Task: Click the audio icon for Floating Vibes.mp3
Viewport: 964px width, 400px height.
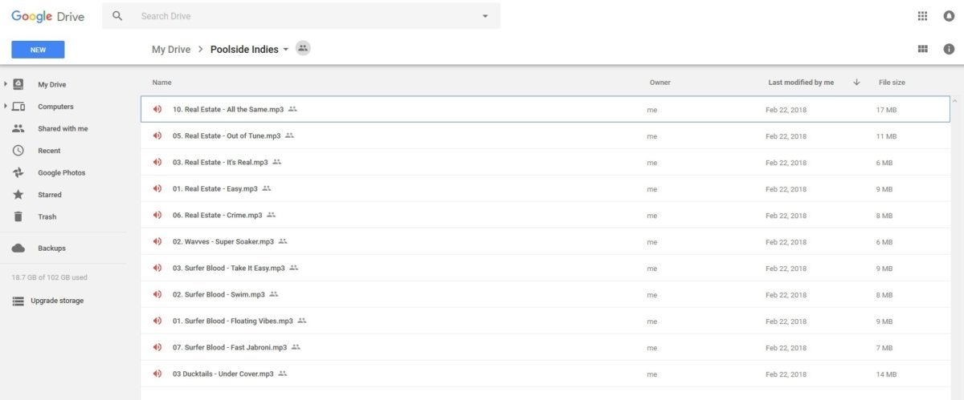Action: (157, 321)
